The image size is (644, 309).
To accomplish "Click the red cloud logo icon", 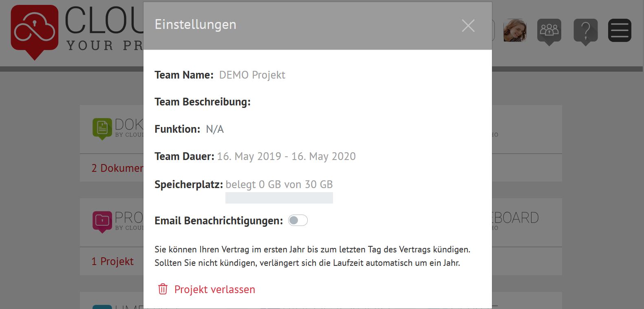I will pos(35,32).
